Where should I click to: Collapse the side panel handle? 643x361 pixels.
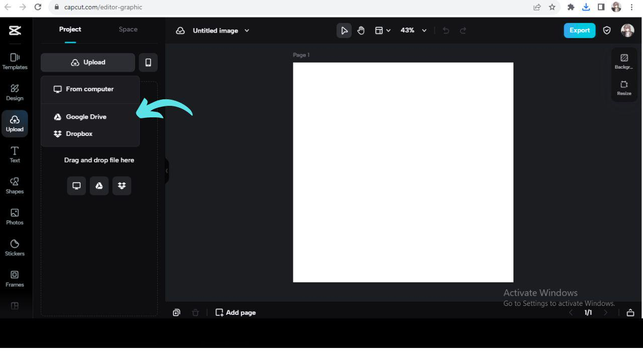(x=167, y=171)
